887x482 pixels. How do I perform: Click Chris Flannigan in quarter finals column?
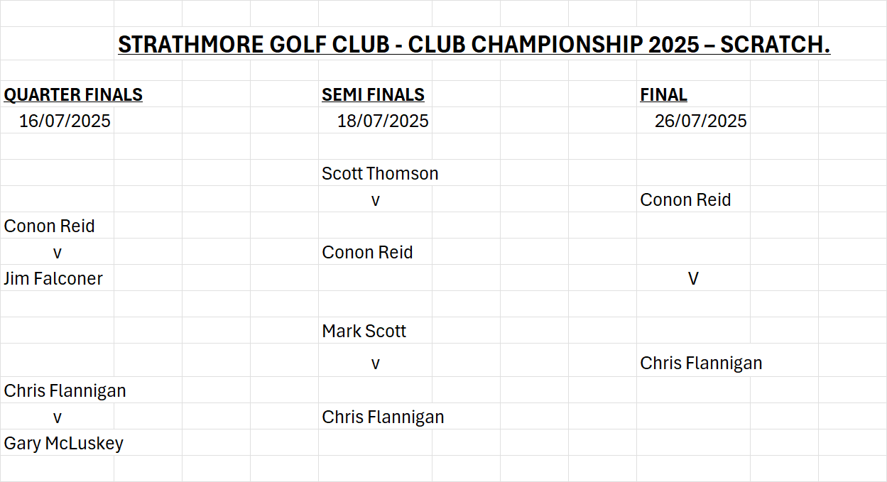[x=65, y=390]
